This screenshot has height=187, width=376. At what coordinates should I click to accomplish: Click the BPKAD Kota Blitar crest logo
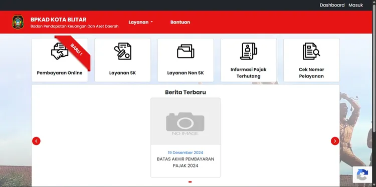coord(18,22)
